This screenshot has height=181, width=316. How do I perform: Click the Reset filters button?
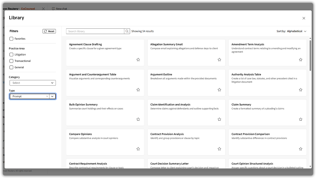(49, 31)
